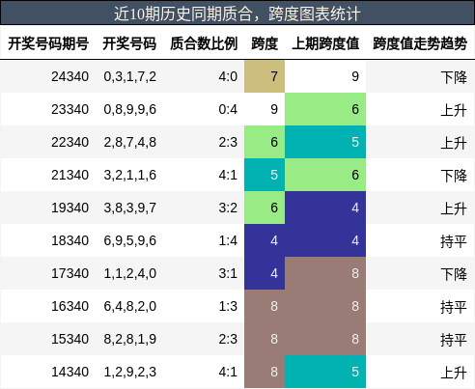Click ratio 4:0 in row 24340
Screen dimensions: 475x389
(228, 76)
